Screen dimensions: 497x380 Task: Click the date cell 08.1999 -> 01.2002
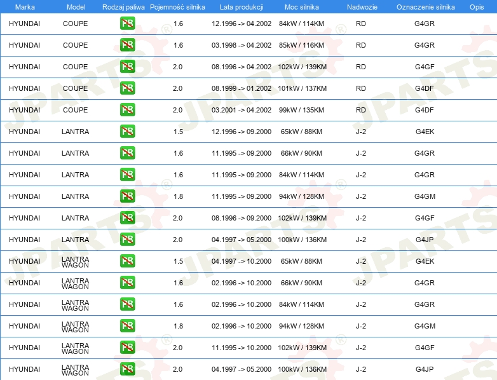242,88
